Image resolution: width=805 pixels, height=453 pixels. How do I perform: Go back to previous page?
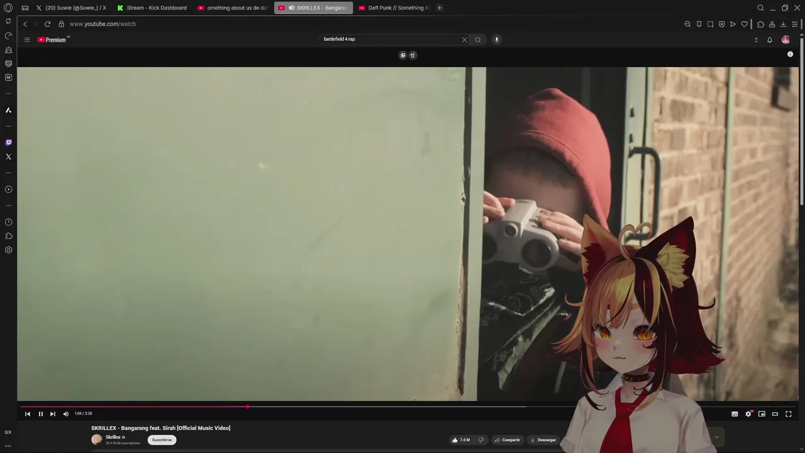tap(25, 24)
